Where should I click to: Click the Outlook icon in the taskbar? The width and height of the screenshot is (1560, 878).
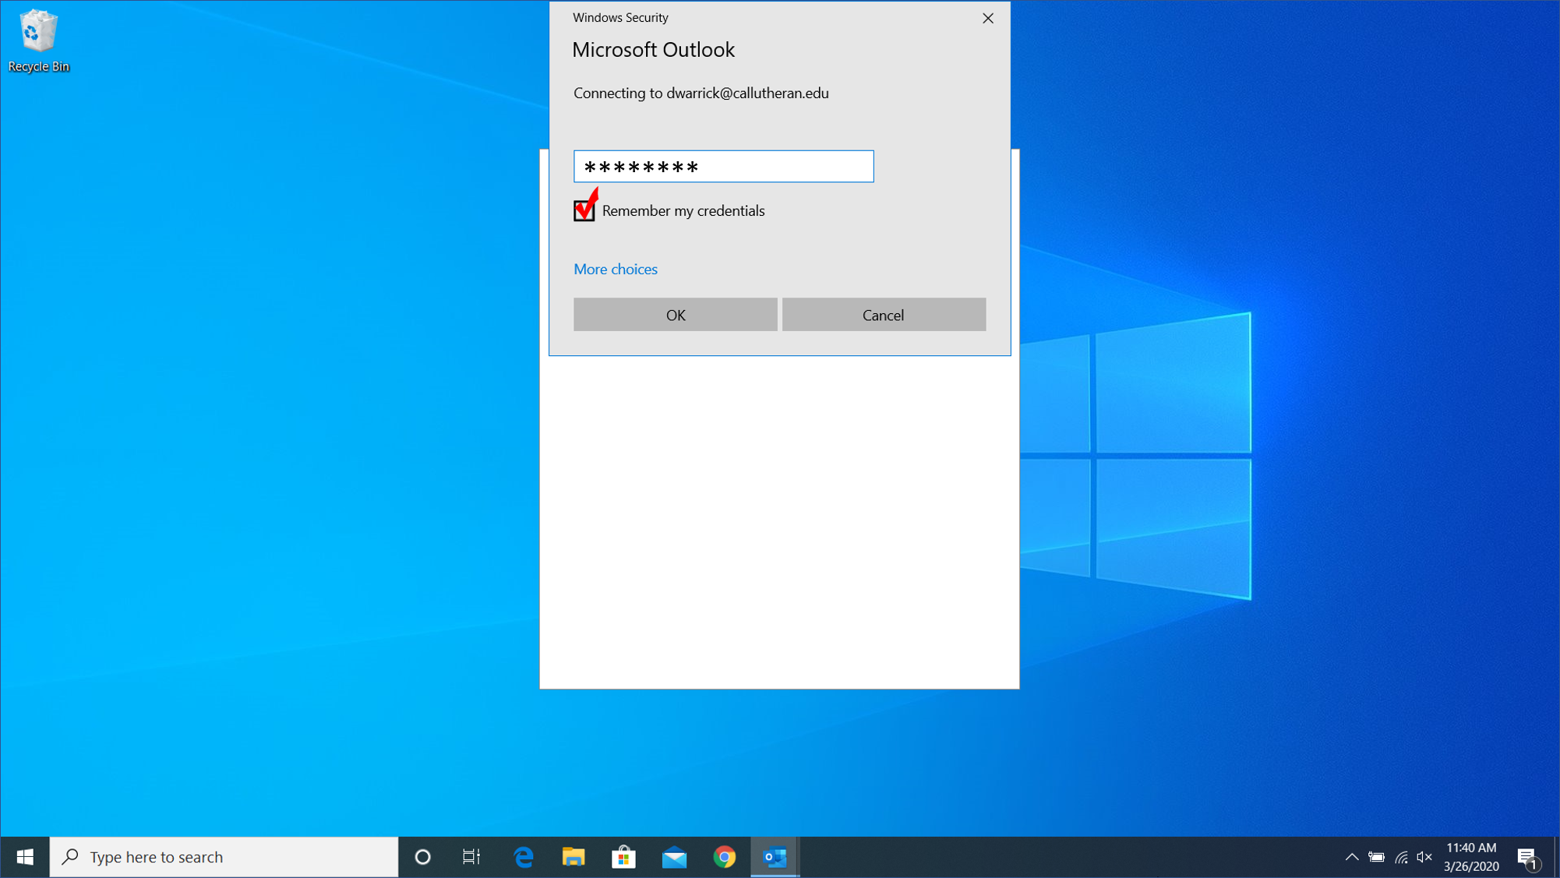click(775, 857)
